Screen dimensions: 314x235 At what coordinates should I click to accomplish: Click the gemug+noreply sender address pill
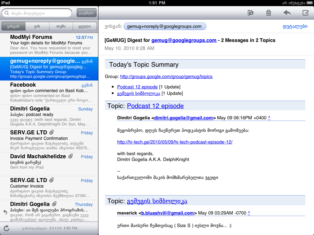pyautogui.click(x=165, y=26)
